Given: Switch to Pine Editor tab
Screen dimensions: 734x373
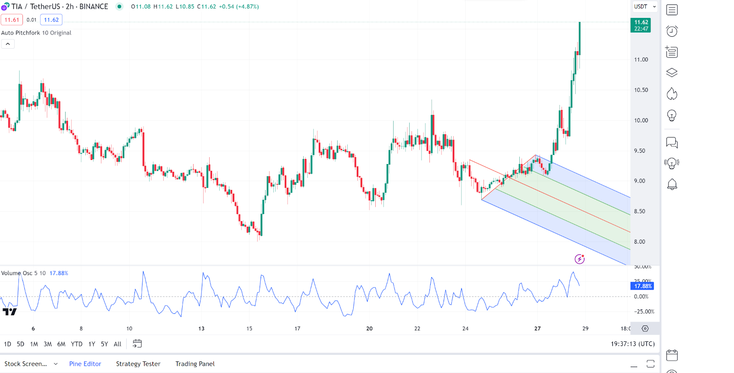Looking at the screenshot, I should point(85,364).
